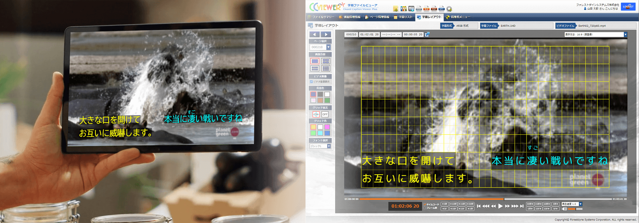This screenshot has width=639, height=223.
Task: Open the 表示方法 16:9 display dropdown
Action: pyautogui.click(x=596, y=34)
